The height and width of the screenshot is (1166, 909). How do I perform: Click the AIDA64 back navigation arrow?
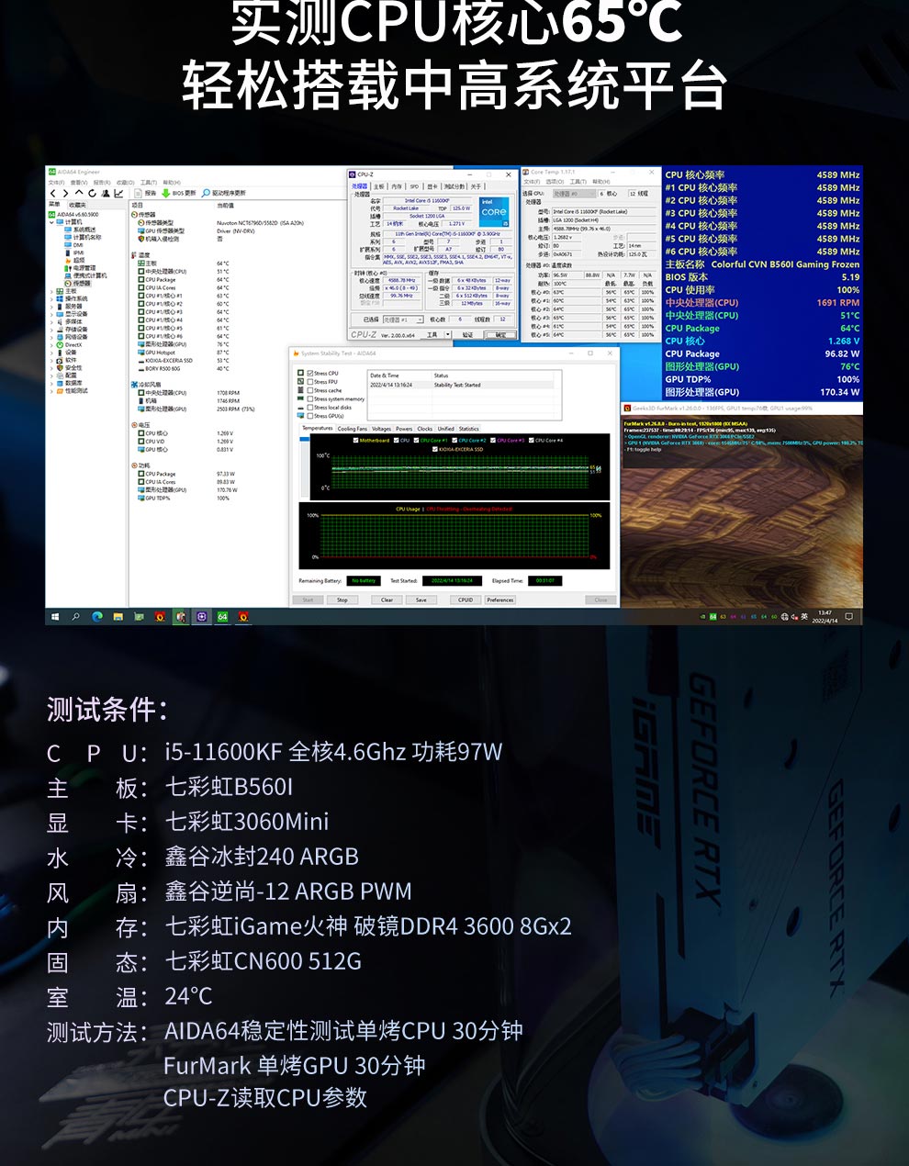click(x=53, y=194)
